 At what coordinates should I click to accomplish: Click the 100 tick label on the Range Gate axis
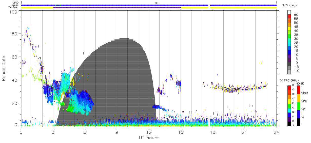pos(14,12)
